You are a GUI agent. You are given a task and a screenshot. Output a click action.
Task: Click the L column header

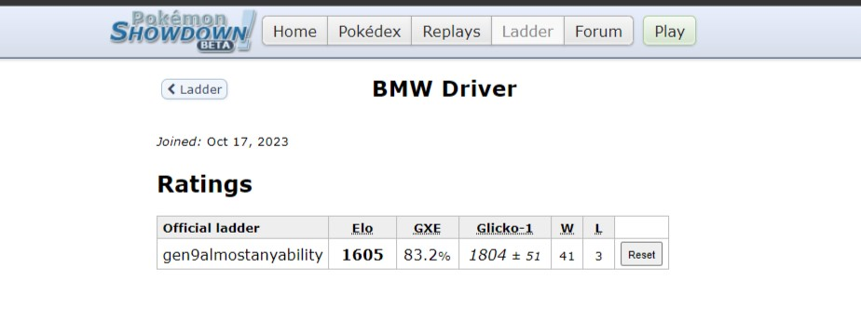point(598,228)
